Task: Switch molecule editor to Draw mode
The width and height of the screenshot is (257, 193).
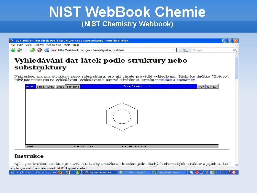Action: coord(50,87)
